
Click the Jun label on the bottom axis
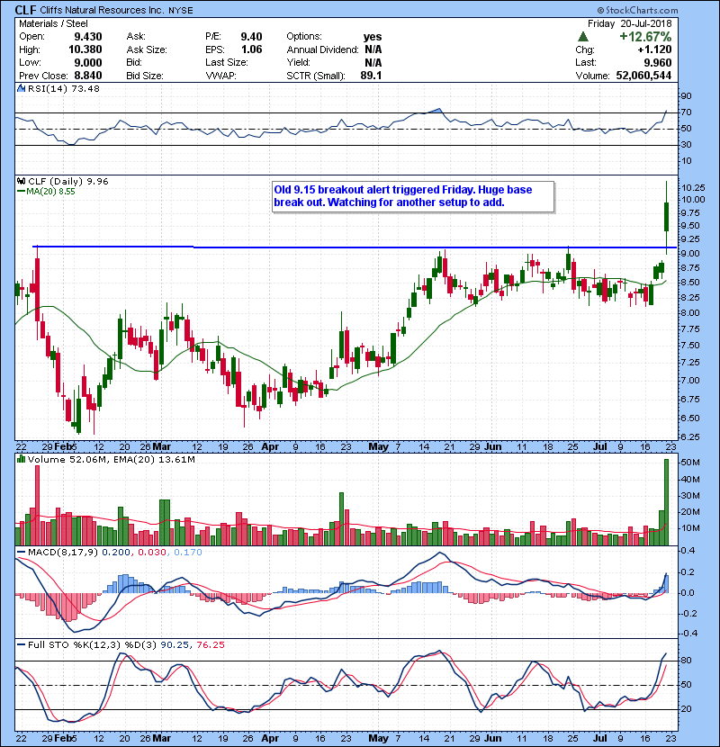click(492, 738)
